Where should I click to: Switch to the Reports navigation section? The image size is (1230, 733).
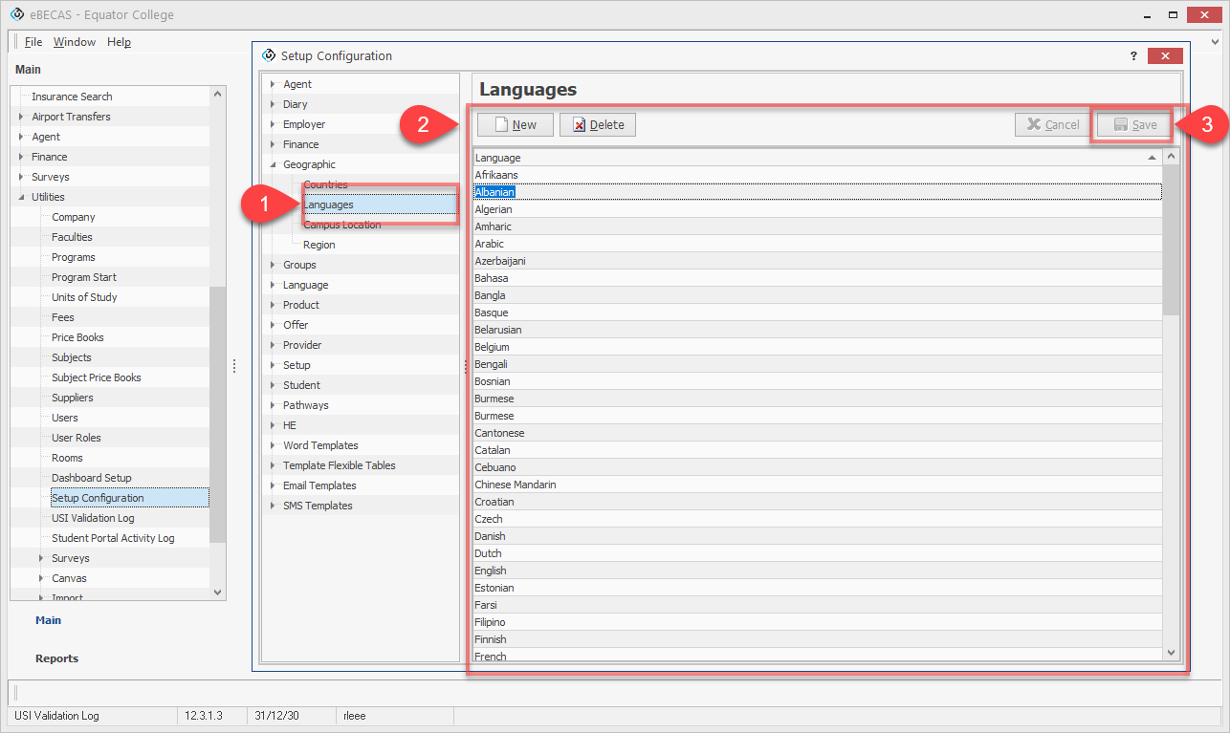tap(56, 658)
